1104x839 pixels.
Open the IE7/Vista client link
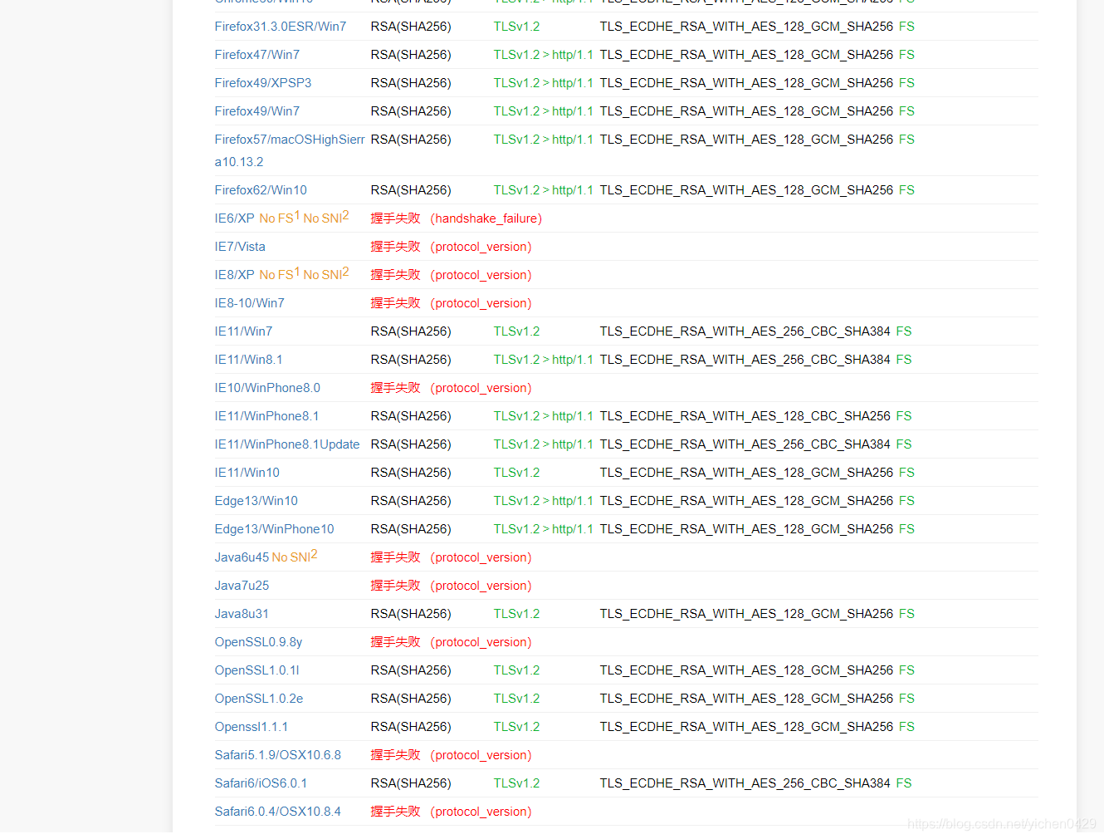240,247
